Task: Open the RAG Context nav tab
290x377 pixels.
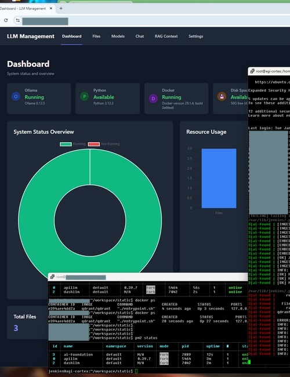Action: [166, 37]
